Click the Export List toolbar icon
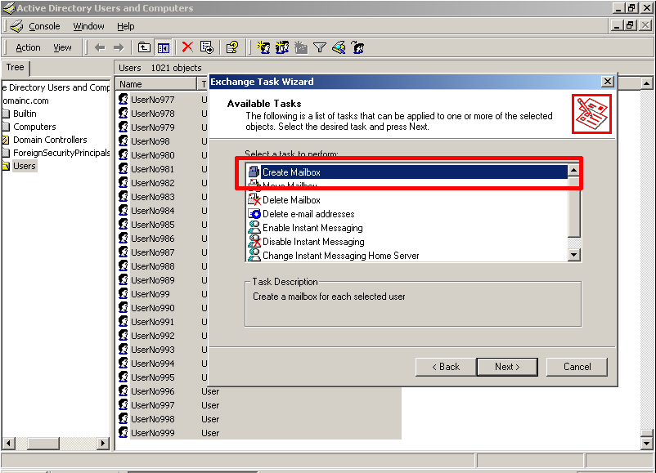This screenshot has height=473, width=656. tap(207, 47)
